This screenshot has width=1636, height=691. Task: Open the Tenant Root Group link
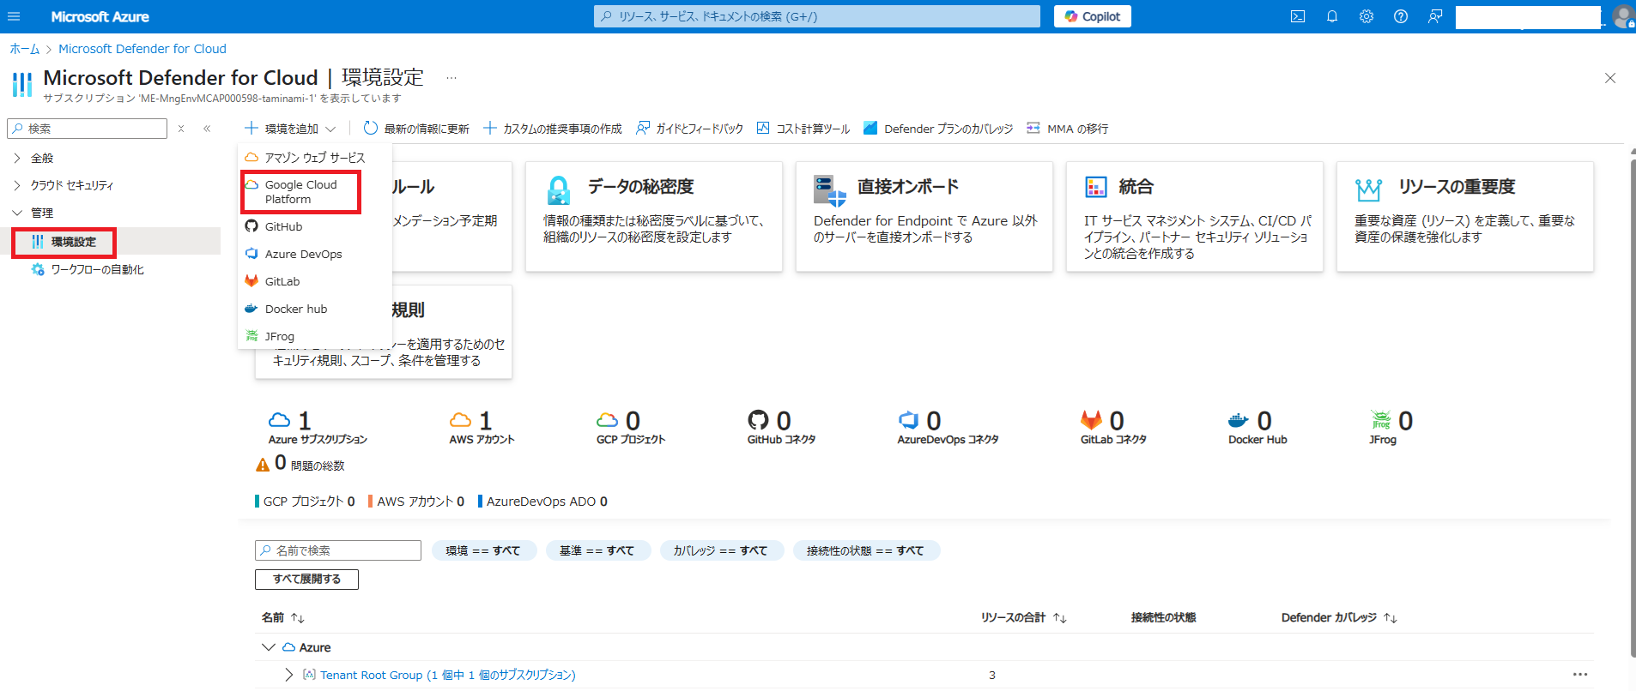(447, 675)
